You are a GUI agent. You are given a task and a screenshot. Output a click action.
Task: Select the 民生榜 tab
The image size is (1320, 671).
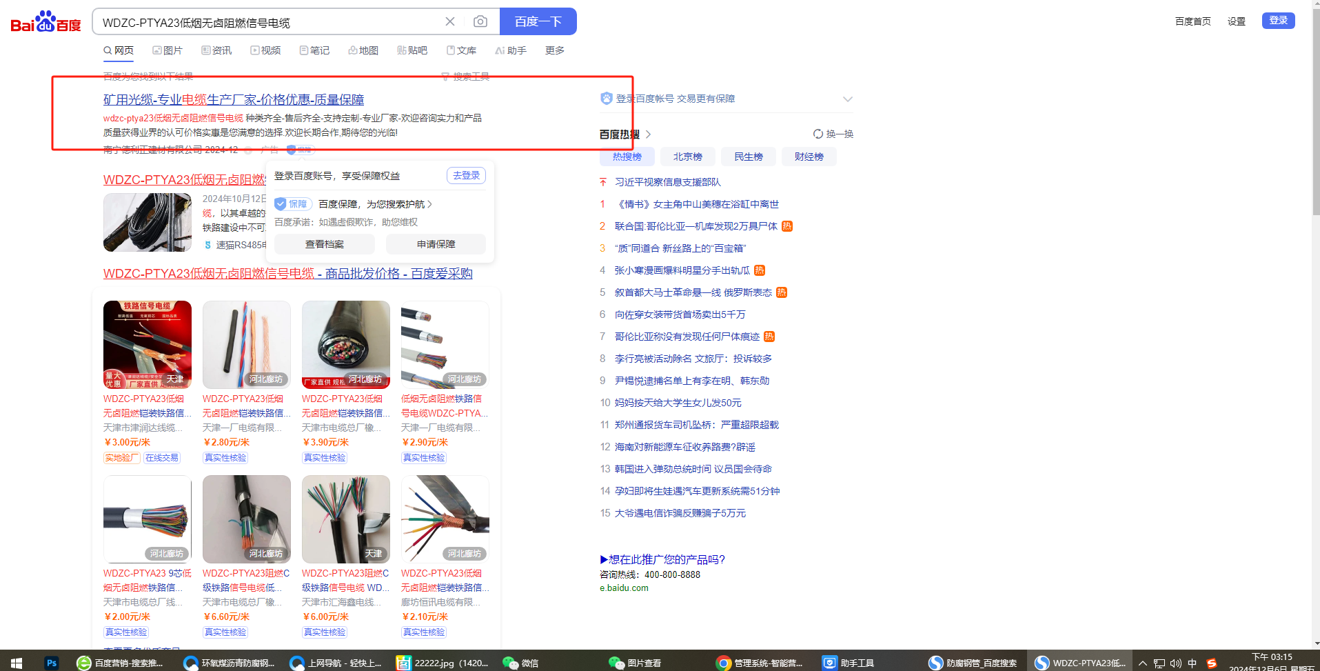click(x=749, y=157)
